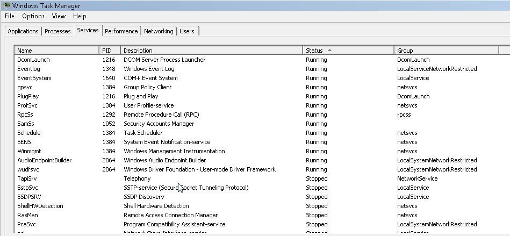Switch to the Processes tab

[x=58, y=31]
